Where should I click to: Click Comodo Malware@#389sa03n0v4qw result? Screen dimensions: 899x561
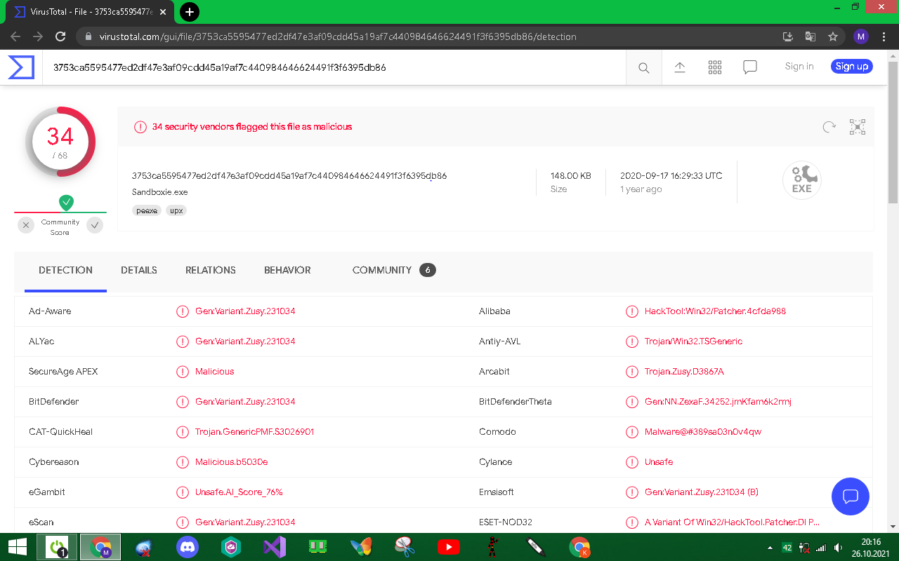(703, 432)
